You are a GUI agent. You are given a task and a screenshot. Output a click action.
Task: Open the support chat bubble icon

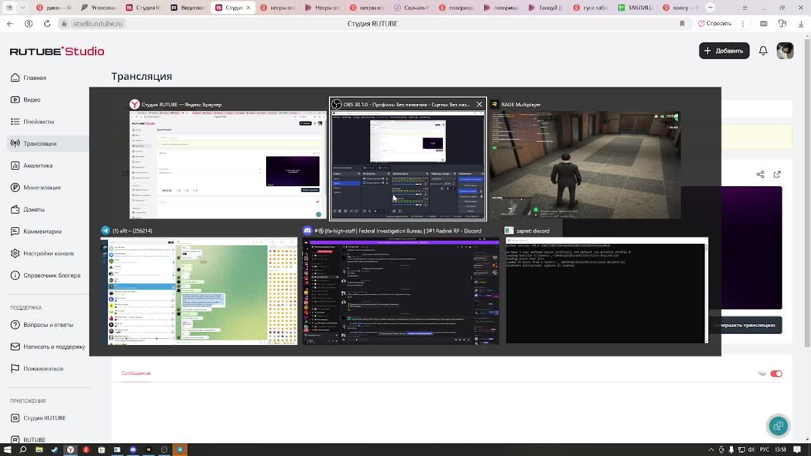[x=778, y=426]
